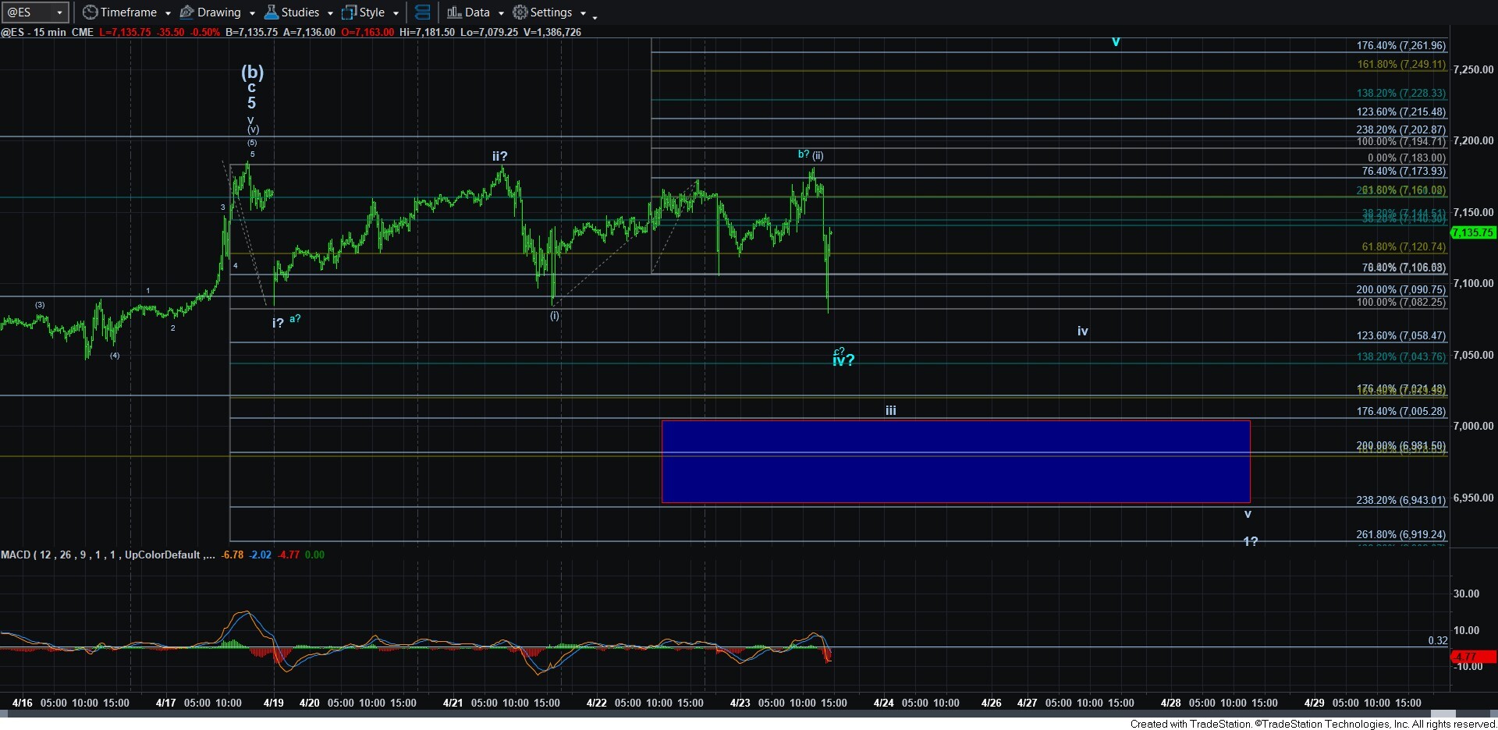
Task: Click the Data menu label
Action: pos(477,12)
